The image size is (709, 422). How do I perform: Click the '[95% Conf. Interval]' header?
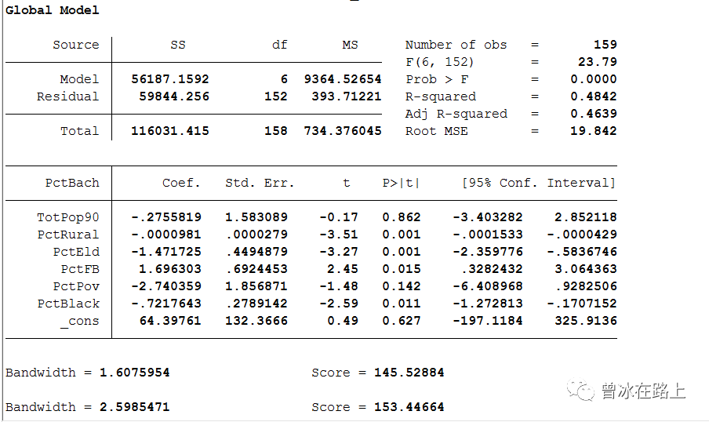coord(539,183)
